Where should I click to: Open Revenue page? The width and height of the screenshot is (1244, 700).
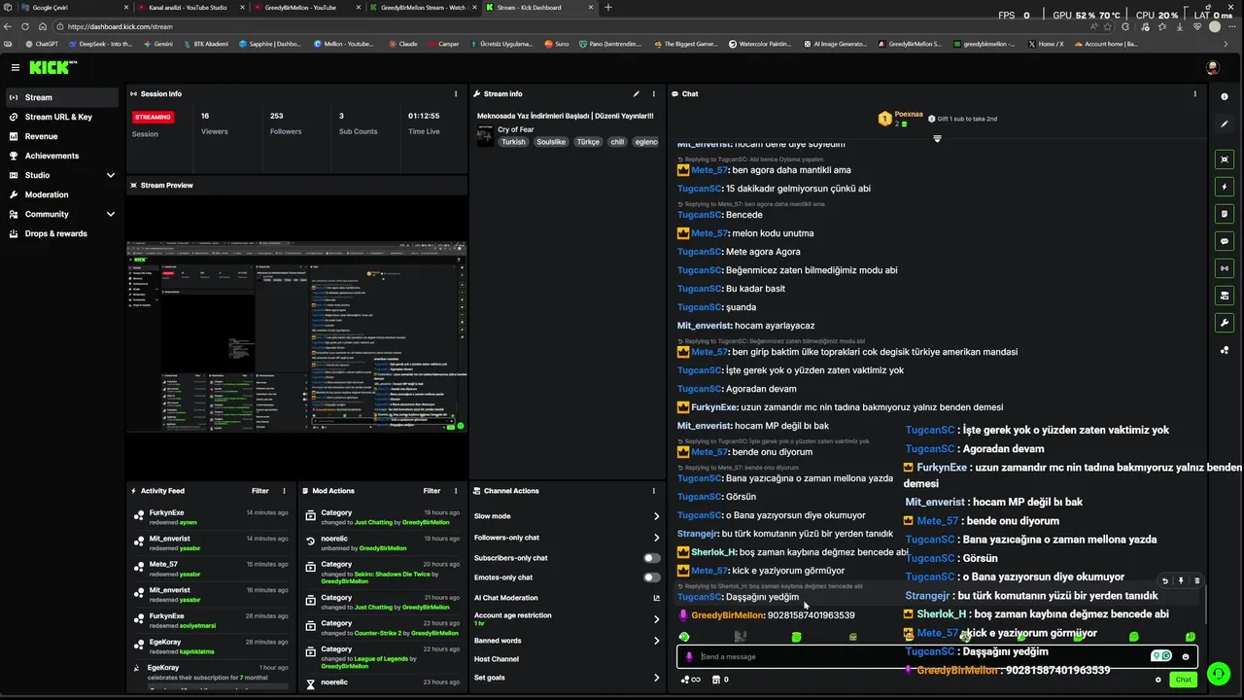[62, 136]
